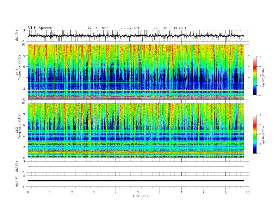279x216 pixels.
Task: Click the "VLF Spectra" plot title
Action: tap(40, 28)
